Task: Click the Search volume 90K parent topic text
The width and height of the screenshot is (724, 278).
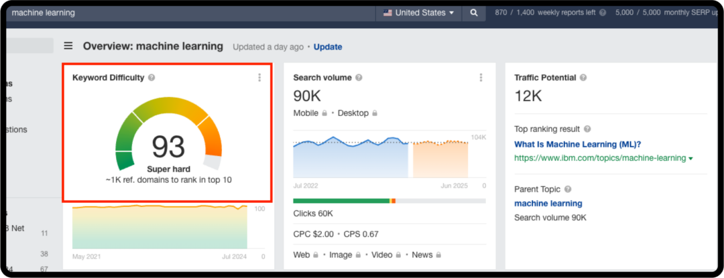Action: coord(550,218)
